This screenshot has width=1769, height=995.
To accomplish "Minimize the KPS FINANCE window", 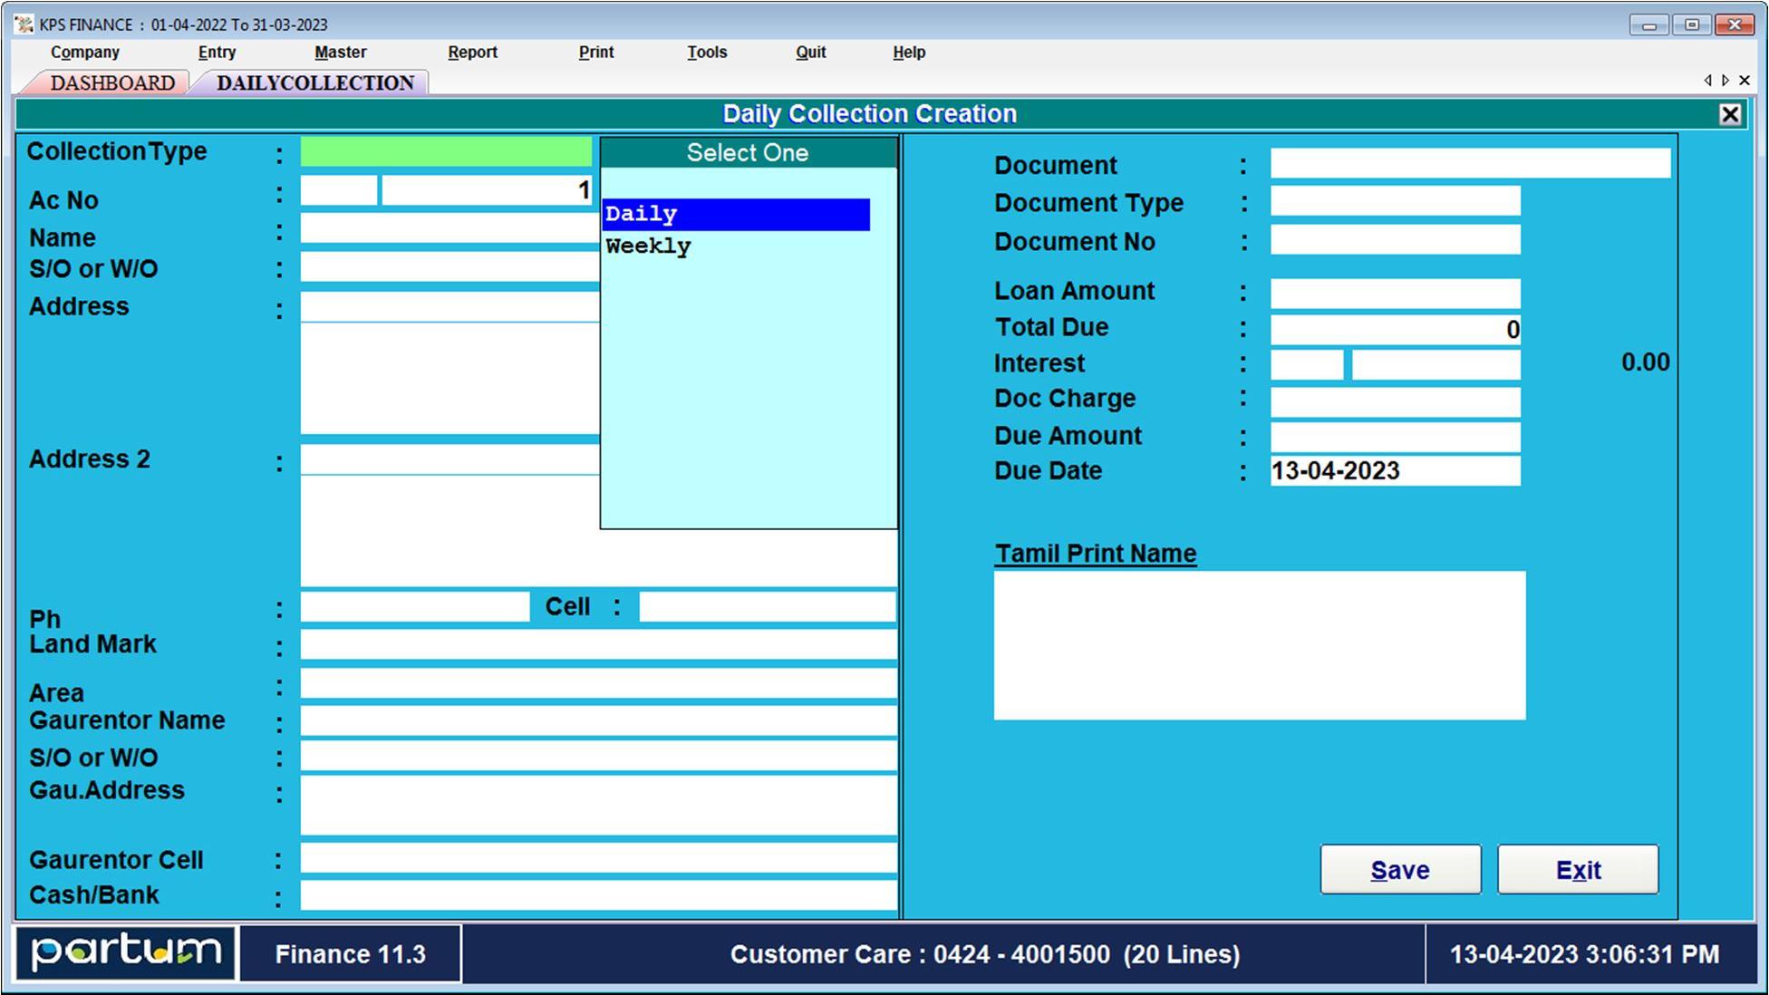I will coord(1648,24).
